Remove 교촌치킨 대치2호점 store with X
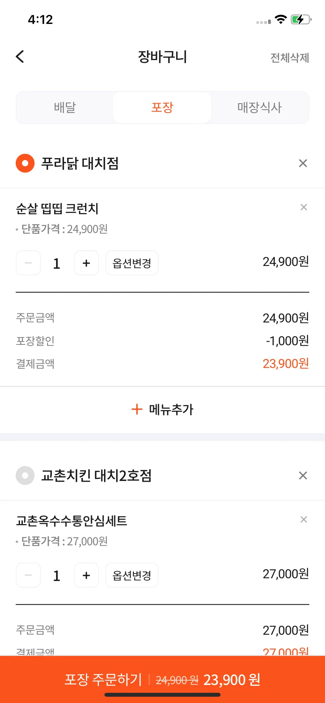This screenshot has width=325, height=703. pyautogui.click(x=303, y=475)
